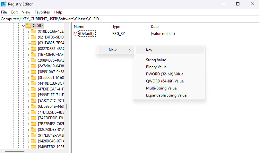The height and width of the screenshot is (153, 259).
Task: Click the (Default) string value icon
Action: point(76,33)
